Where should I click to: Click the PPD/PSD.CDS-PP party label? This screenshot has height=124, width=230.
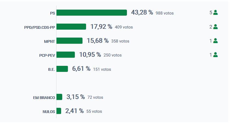(39, 27)
